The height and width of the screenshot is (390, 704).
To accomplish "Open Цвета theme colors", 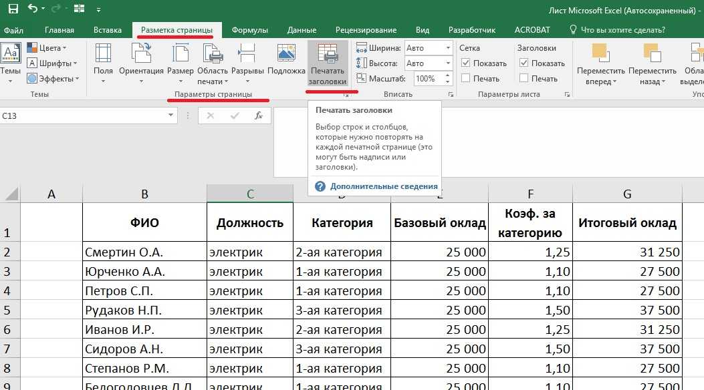I will click(47, 48).
